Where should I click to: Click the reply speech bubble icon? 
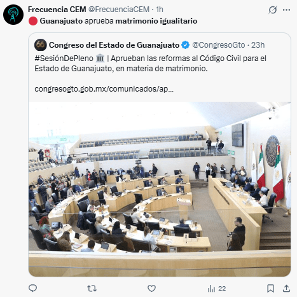pos(32,288)
